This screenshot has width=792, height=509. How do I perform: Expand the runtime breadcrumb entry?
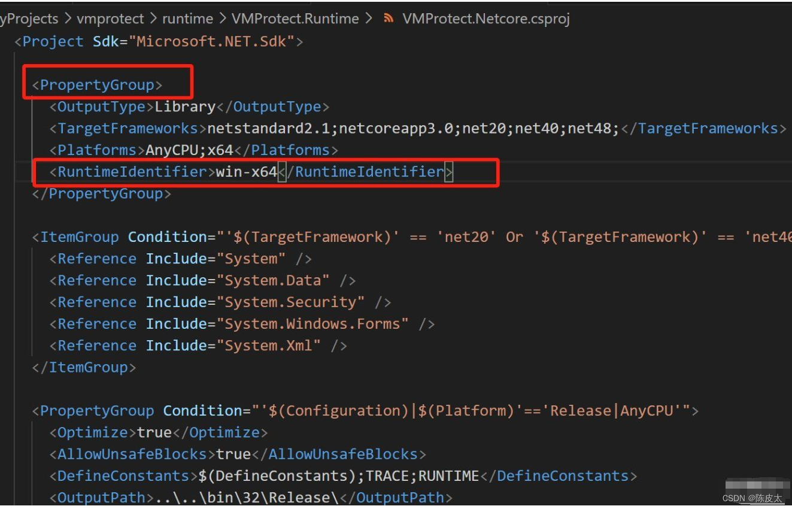point(187,18)
